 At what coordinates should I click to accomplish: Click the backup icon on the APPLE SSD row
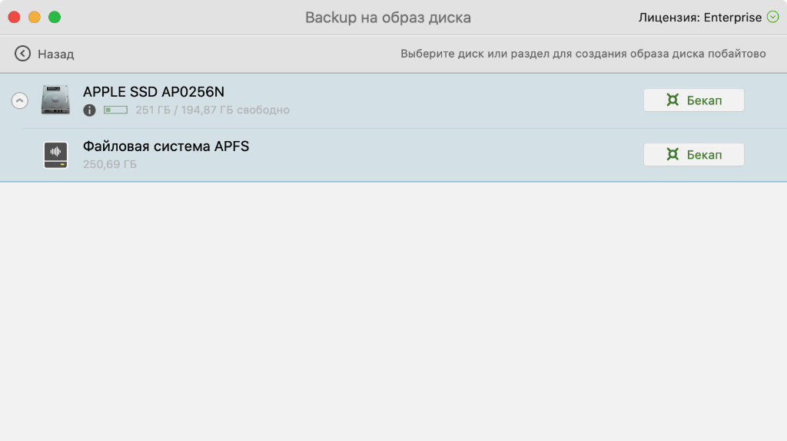tap(672, 100)
